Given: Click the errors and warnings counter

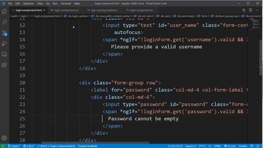Looking at the screenshot, I should (28, 146).
